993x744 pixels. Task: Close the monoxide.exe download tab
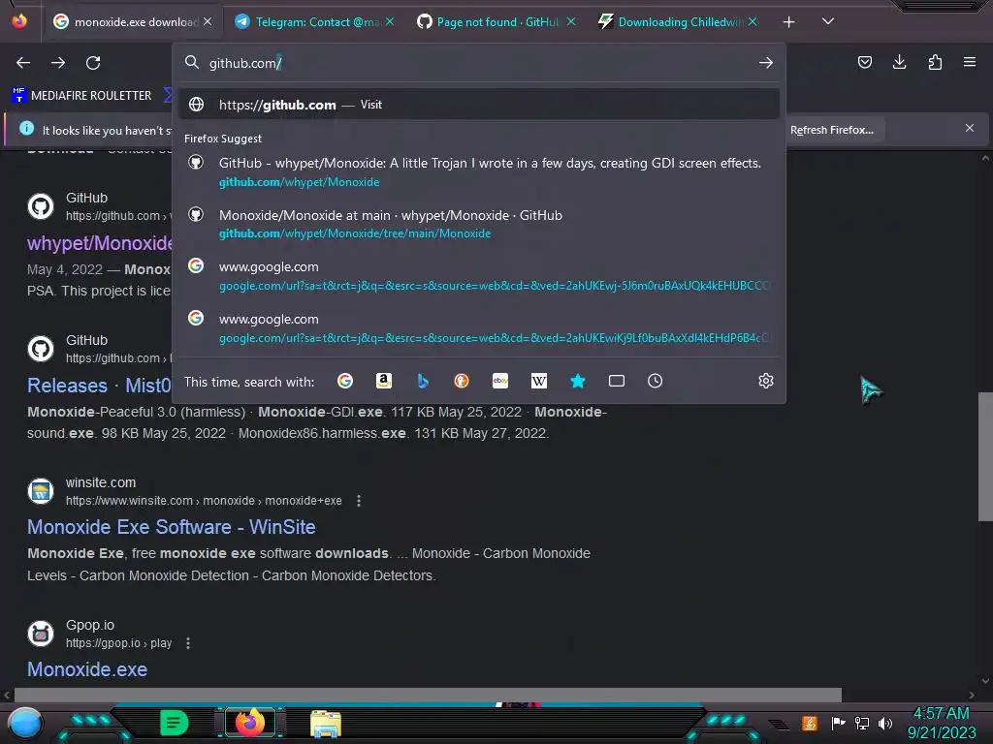[208, 21]
